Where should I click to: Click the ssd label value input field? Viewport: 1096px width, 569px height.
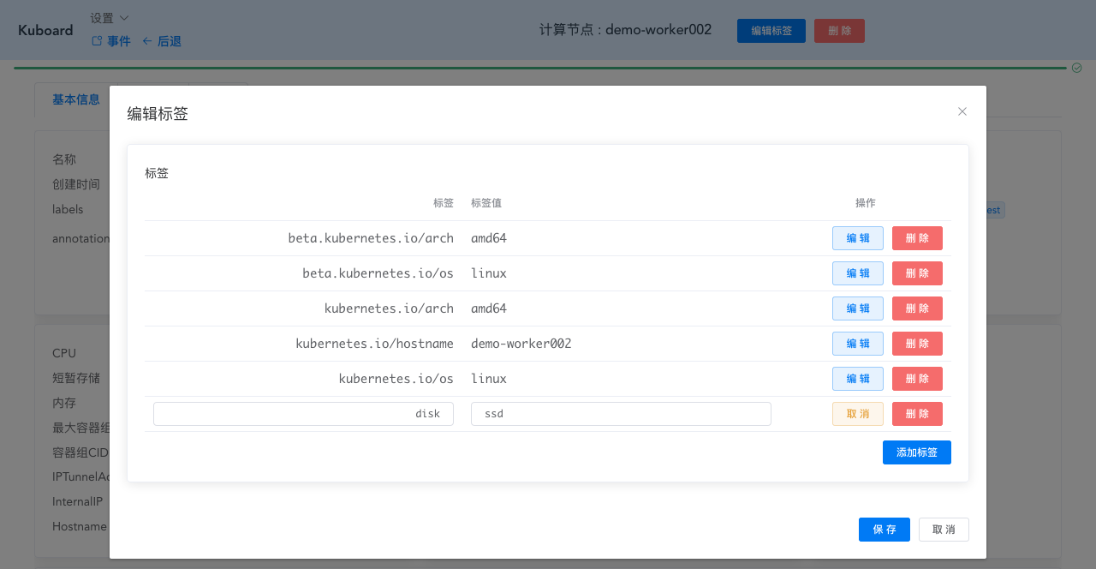[x=620, y=413]
